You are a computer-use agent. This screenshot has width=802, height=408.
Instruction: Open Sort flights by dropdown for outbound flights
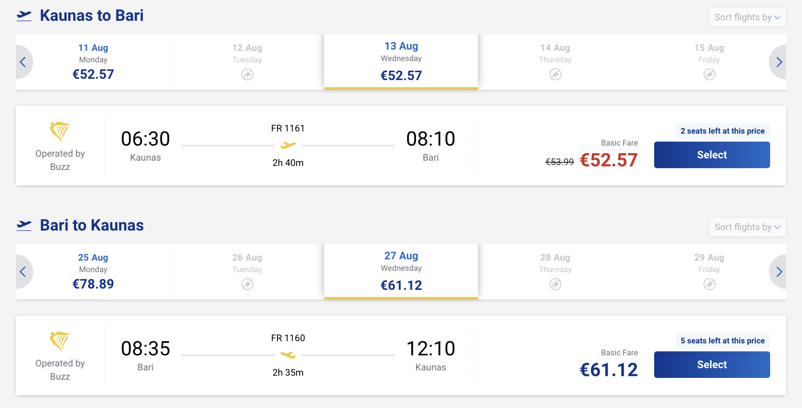tap(747, 17)
